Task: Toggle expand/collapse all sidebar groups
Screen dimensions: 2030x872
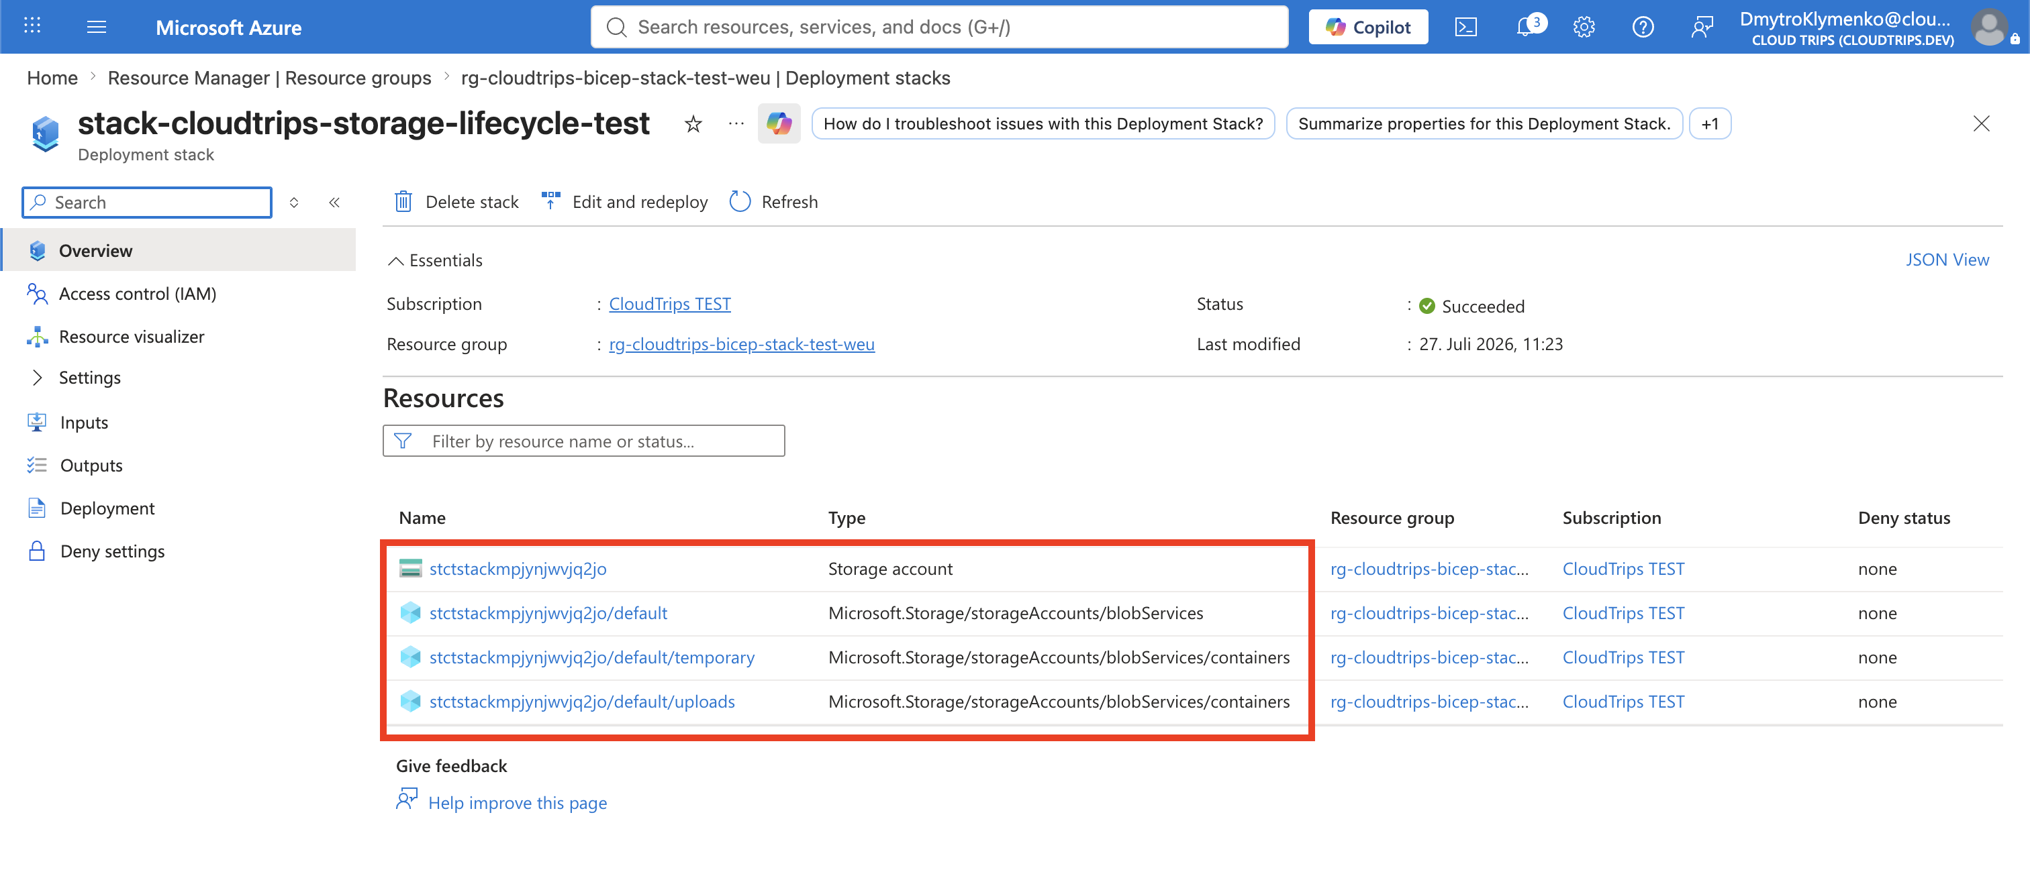Action: 294,203
